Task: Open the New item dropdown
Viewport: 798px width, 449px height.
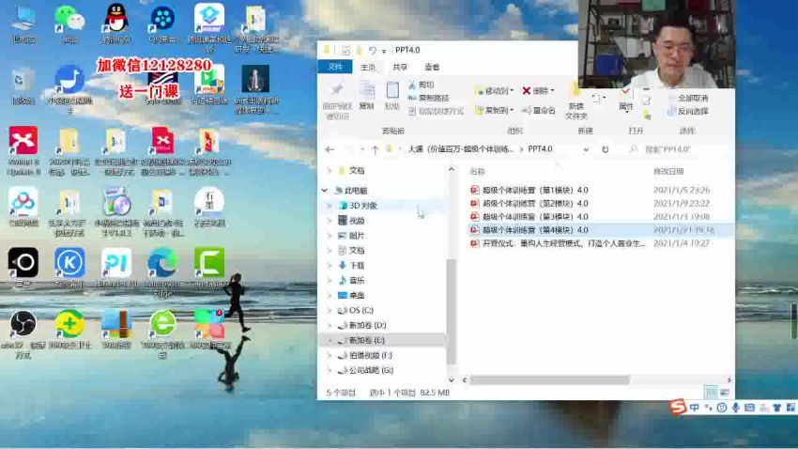Action: pyautogui.click(x=598, y=98)
